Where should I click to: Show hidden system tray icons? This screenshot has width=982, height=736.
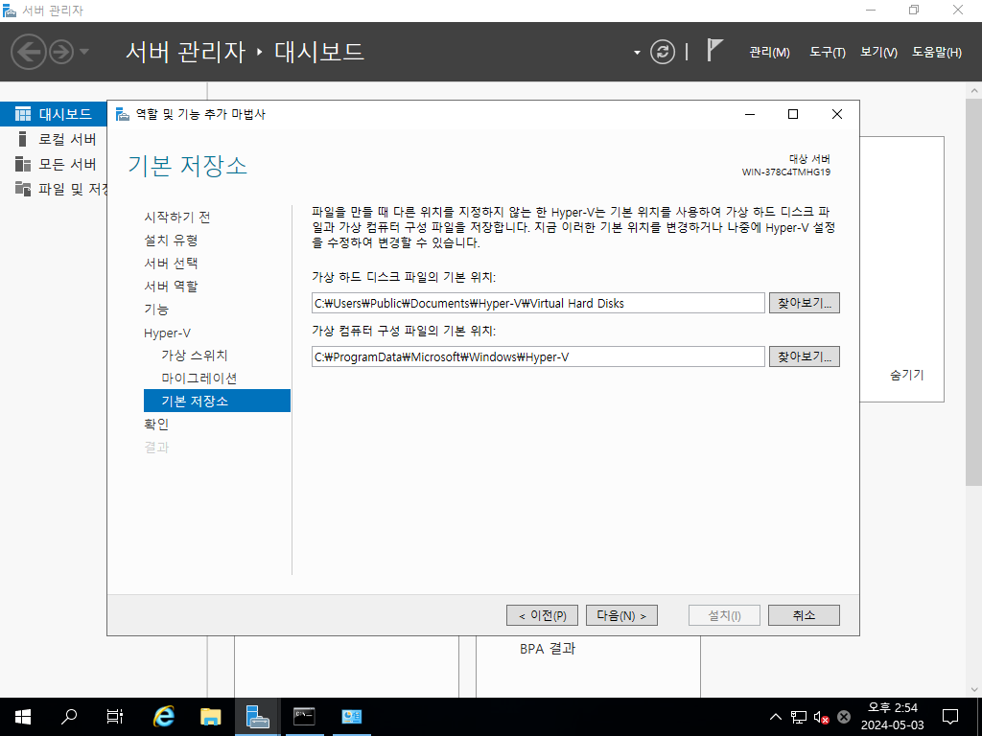pos(775,717)
